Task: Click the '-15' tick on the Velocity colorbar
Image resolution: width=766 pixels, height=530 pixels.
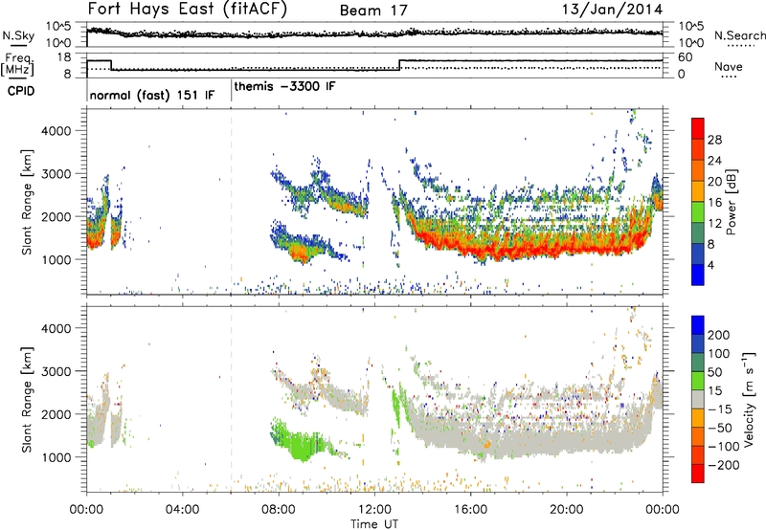Action: pyautogui.click(x=720, y=409)
